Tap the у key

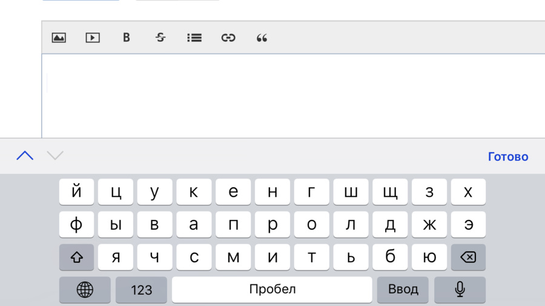tap(154, 192)
